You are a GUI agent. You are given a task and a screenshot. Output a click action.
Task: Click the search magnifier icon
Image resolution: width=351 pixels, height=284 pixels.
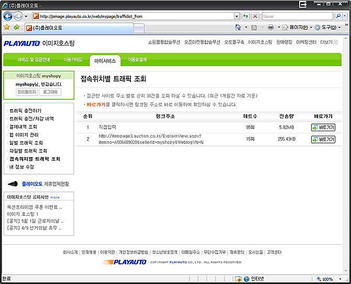[x=337, y=16]
